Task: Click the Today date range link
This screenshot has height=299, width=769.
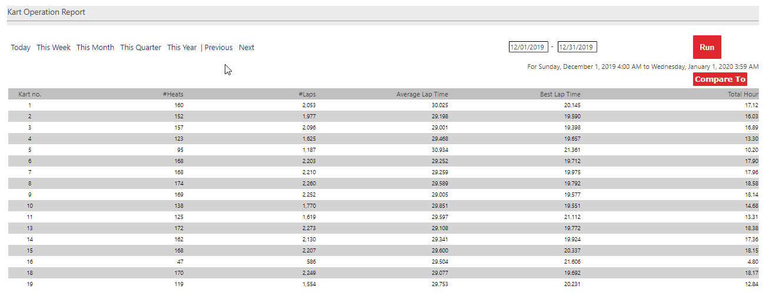Action: pyautogui.click(x=21, y=48)
